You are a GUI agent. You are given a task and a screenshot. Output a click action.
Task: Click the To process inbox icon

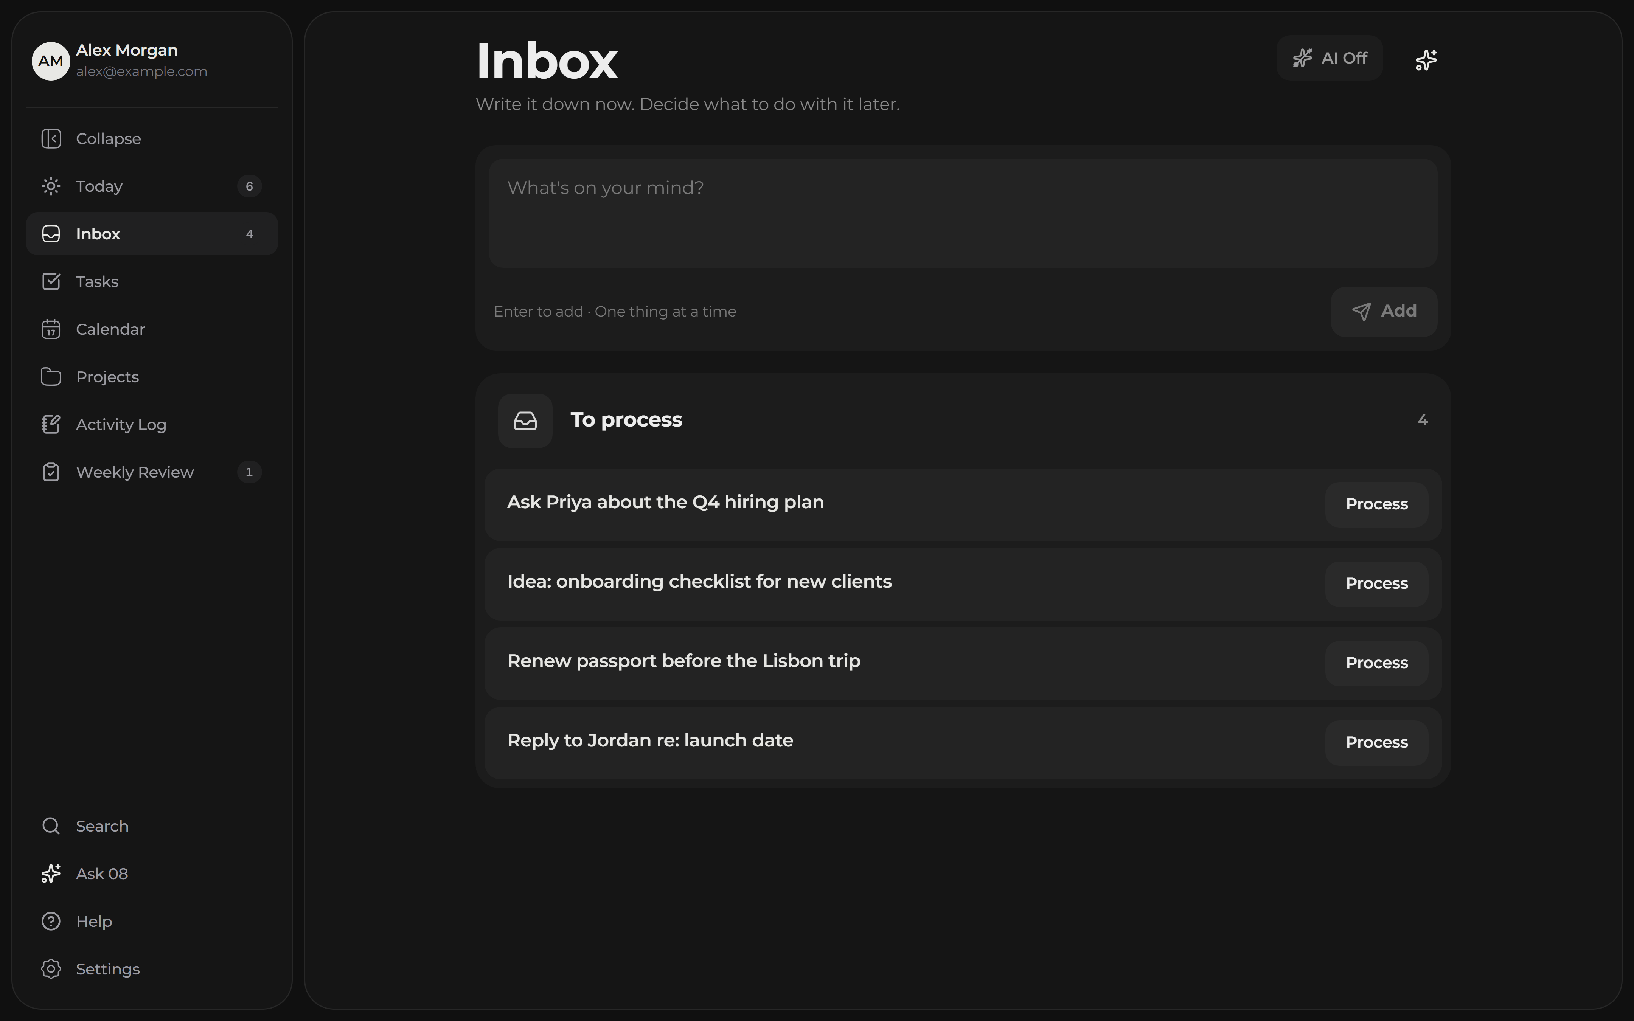(525, 421)
